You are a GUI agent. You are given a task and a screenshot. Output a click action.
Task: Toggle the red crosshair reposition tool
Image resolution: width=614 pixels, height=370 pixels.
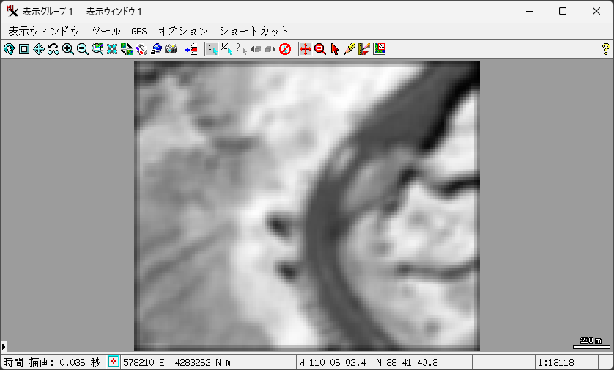306,49
